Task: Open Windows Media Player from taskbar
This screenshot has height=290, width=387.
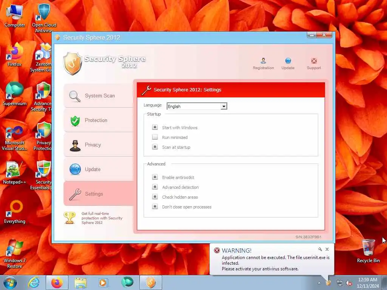Action: (103, 282)
